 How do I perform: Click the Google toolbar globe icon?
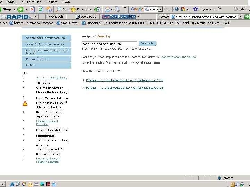(176, 9)
